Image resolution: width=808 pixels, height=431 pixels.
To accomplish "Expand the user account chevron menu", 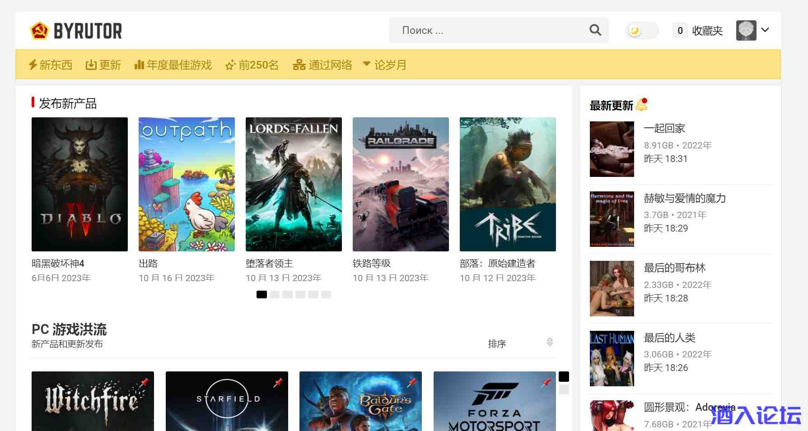I will coord(765,30).
